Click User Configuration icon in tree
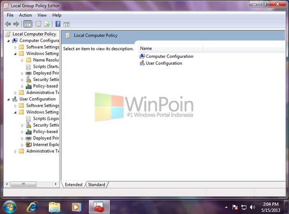This screenshot has height=214, width=289. pyautogui.click(x=15, y=99)
